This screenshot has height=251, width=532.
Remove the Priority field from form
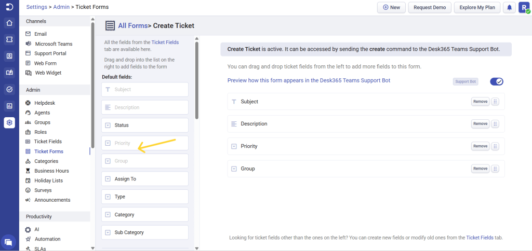[480, 146]
